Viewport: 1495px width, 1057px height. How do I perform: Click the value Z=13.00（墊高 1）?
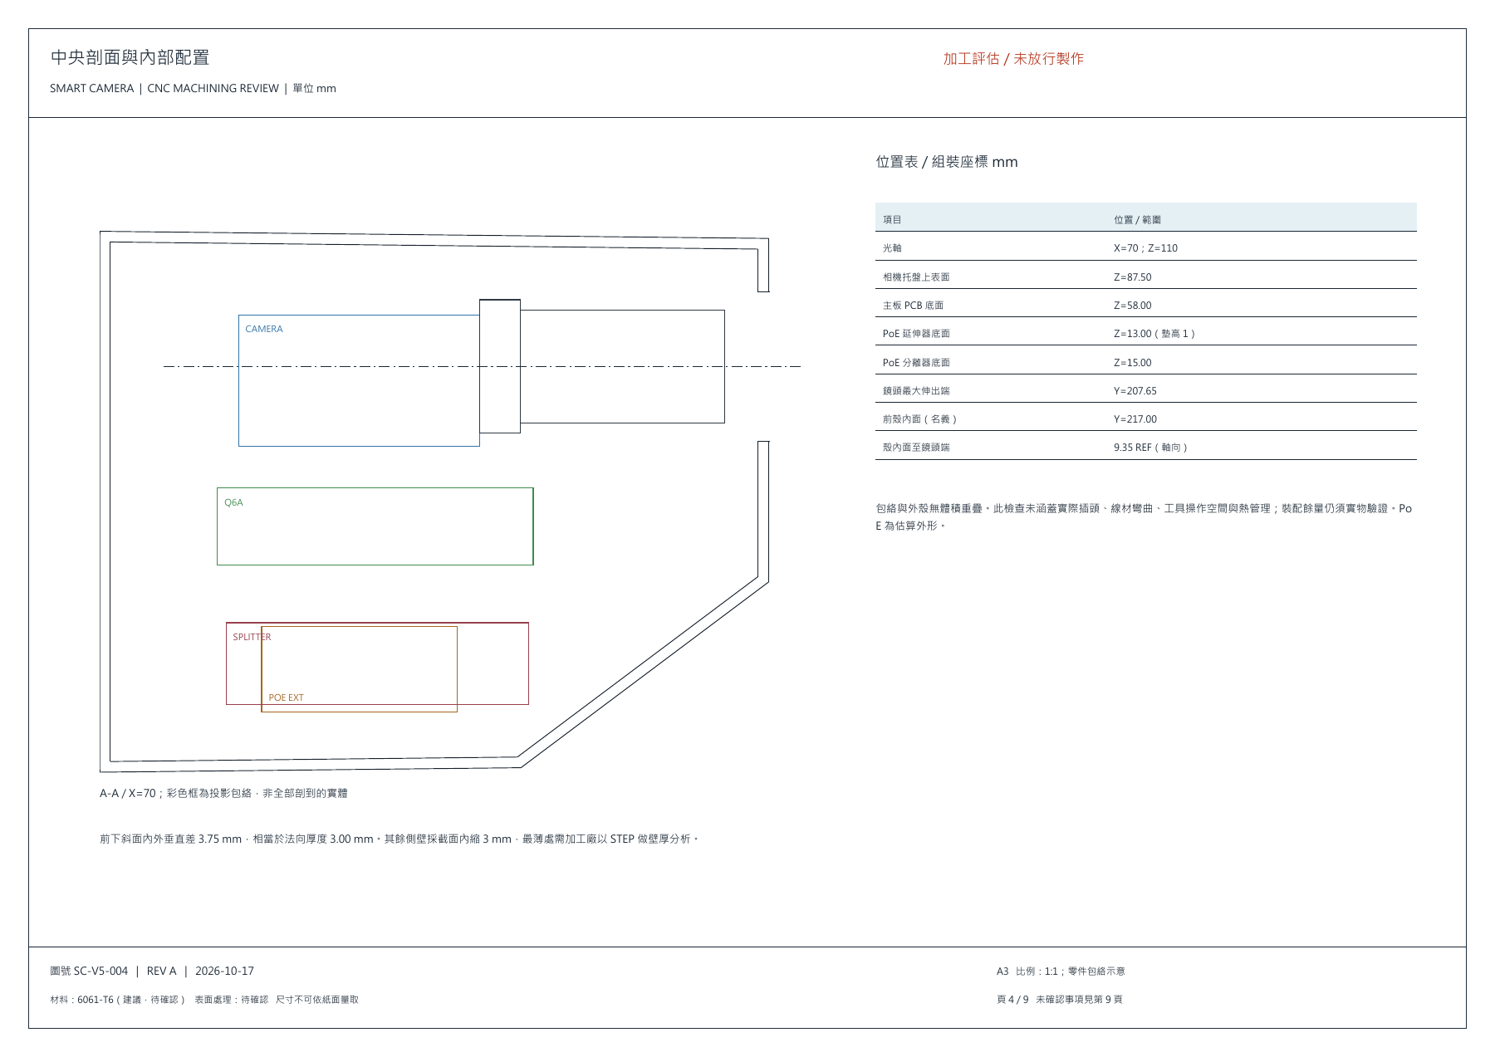[1155, 334]
